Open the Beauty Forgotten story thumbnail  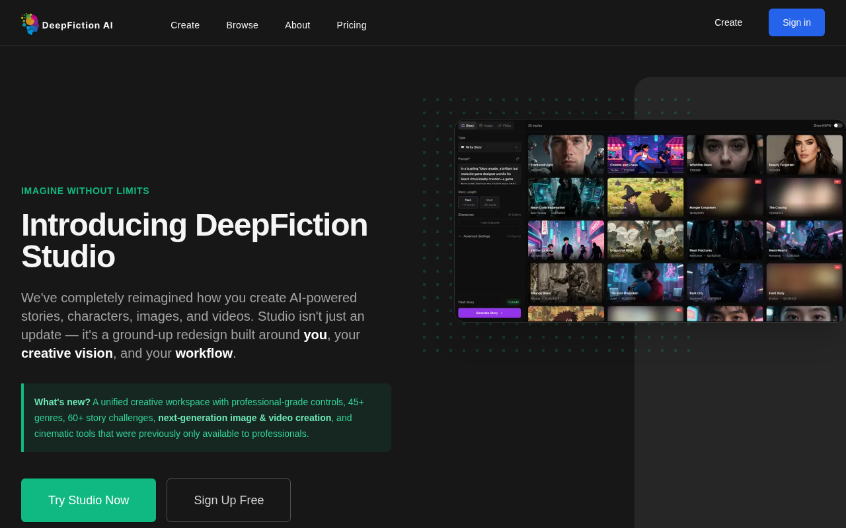tap(804, 154)
